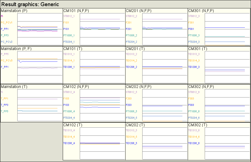Click the TE1314_5 legend label
The width and height of the screenshot is (251, 162).
tap(131, 137)
